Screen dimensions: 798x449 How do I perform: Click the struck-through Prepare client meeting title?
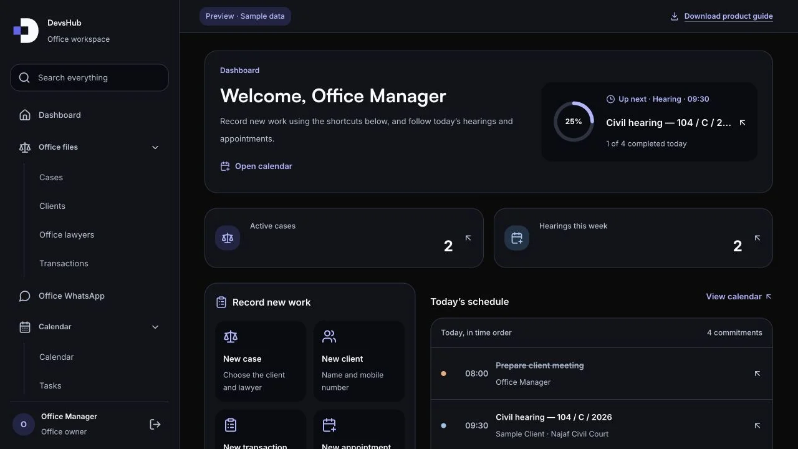540,365
